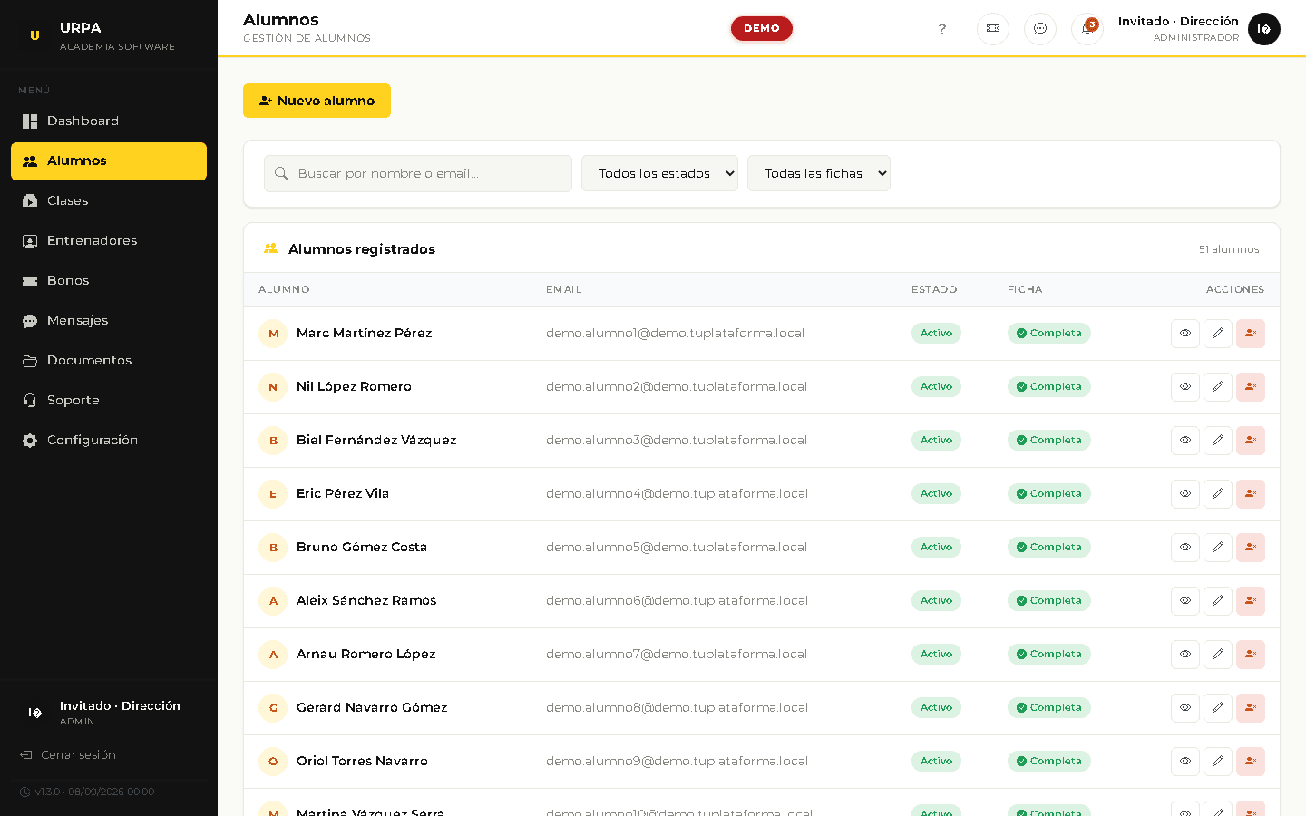
Task: Open the chat bubble icon in header
Action: 1040,29
